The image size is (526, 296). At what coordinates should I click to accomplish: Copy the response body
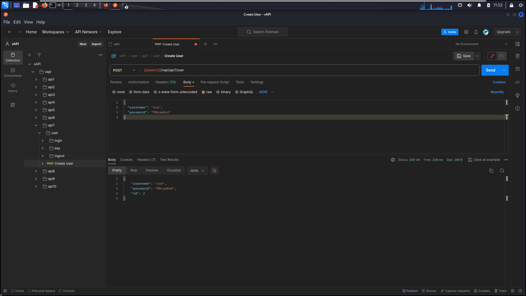(x=491, y=171)
